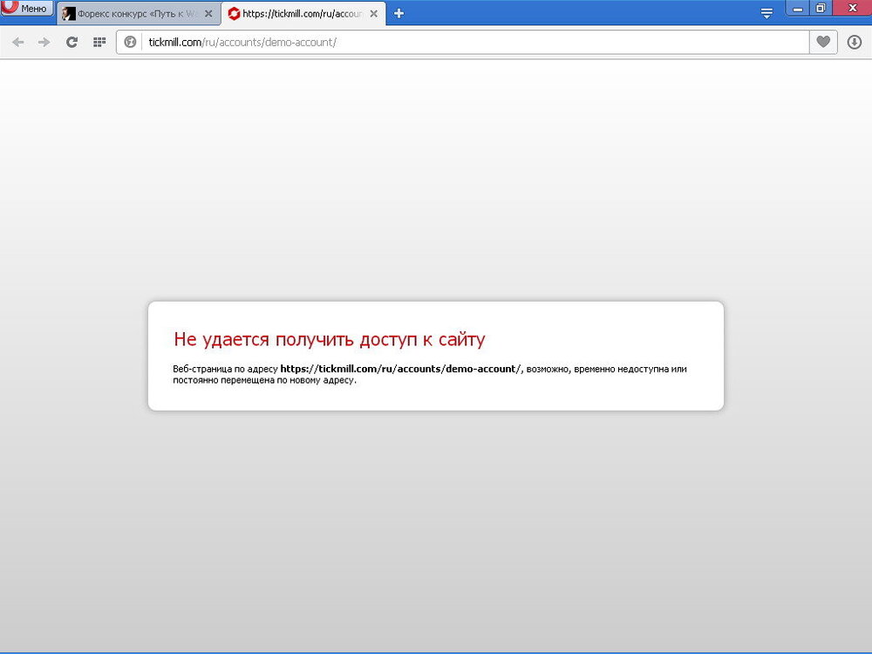This screenshot has width=872, height=654.
Task: Select the tickmill.com tab
Action: click(303, 13)
